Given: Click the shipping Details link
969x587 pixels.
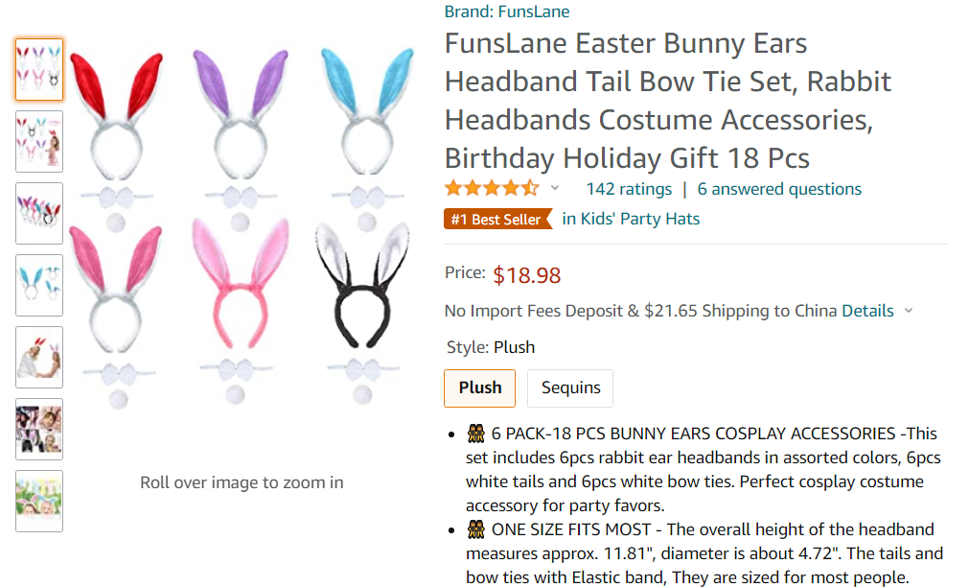Looking at the screenshot, I should coord(867,311).
